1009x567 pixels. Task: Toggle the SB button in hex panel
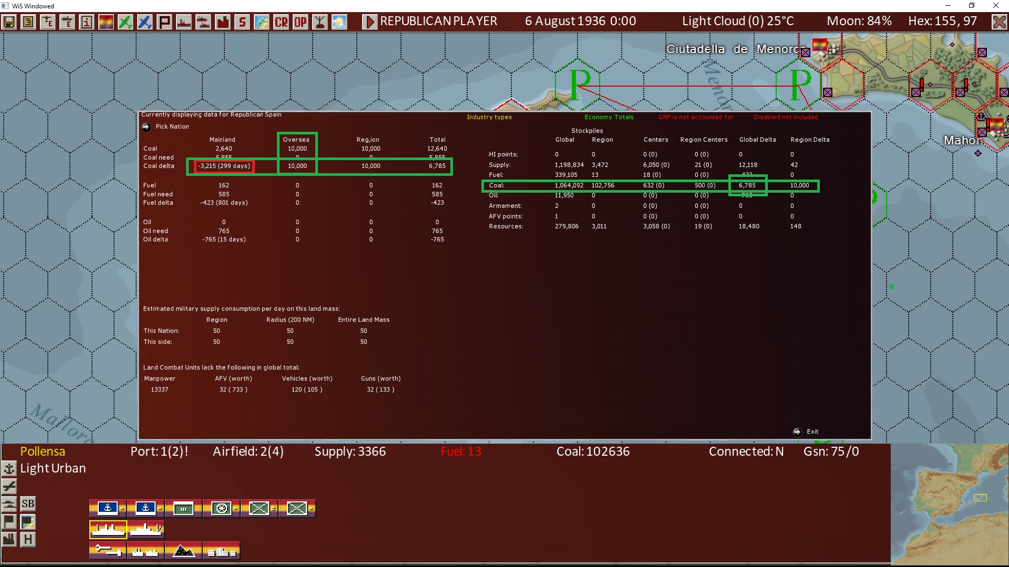point(28,504)
